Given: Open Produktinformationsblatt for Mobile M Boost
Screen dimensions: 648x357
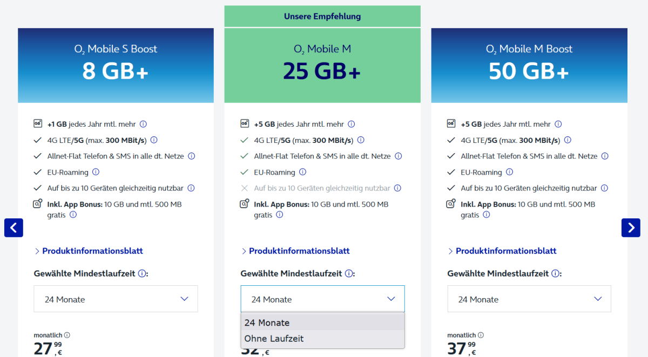Looking at the screenshot, I should coord(506,251).
